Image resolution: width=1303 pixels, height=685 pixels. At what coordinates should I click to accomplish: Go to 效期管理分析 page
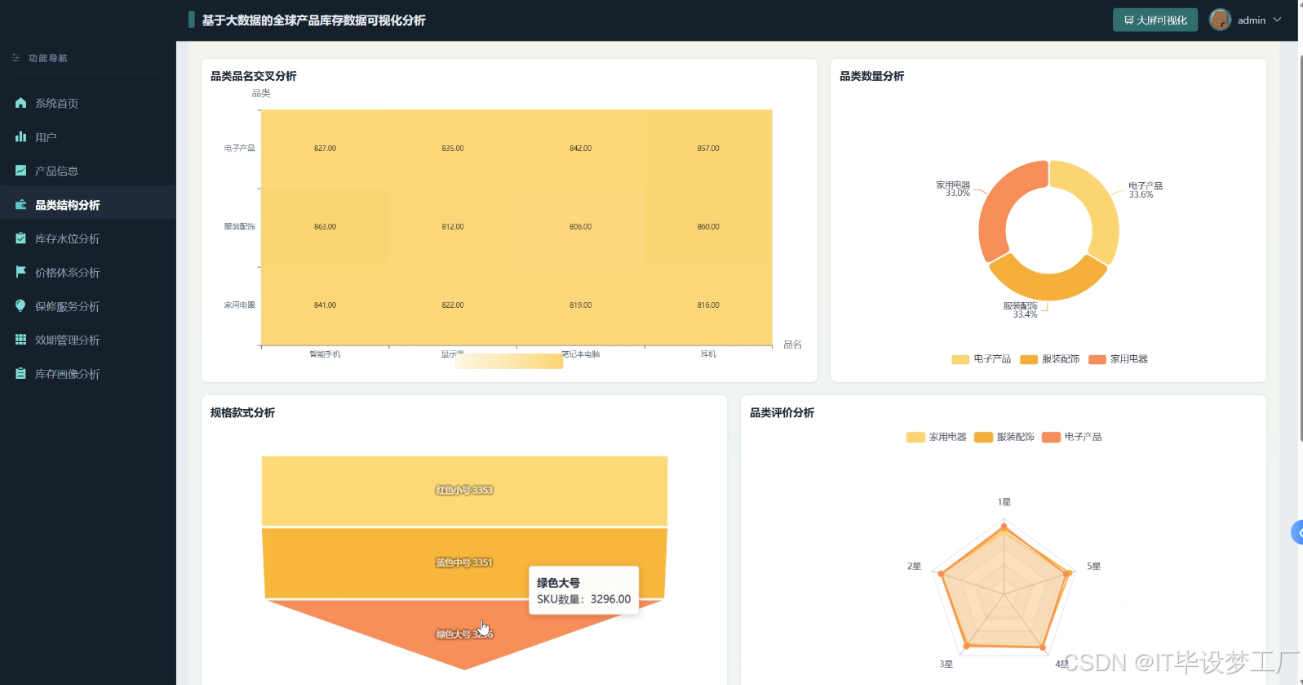click(87, 340)
